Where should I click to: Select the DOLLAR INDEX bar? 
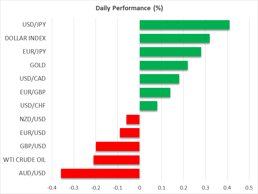click(x=174, y=38)
